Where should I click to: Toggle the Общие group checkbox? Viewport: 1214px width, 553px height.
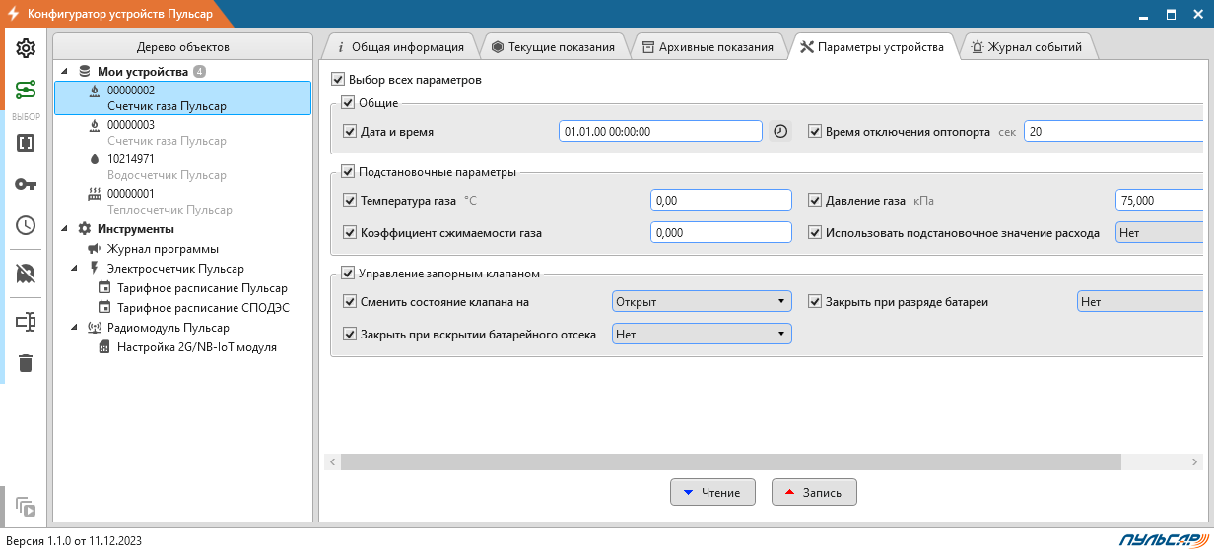[348, 102]
